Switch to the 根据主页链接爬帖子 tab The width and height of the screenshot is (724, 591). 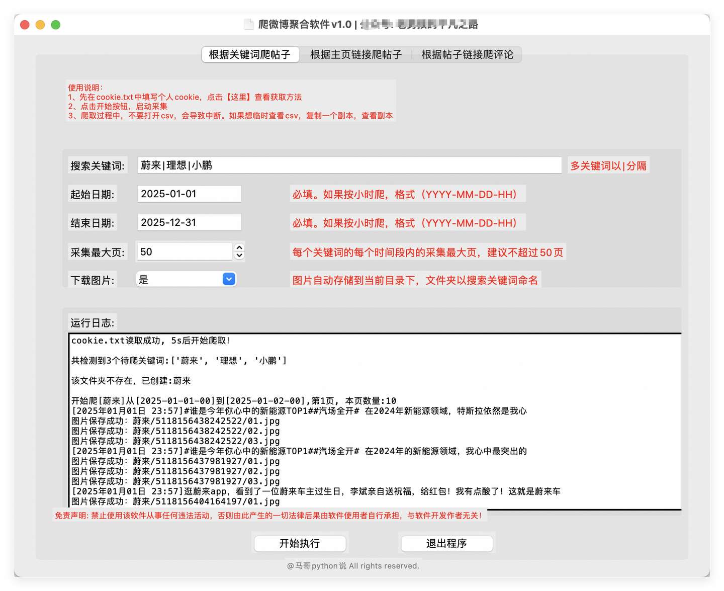[355, 54]
